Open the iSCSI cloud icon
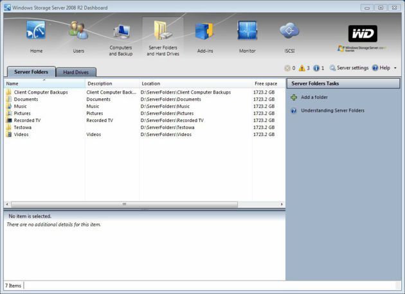Image resolution: width=405 pixels, height=294 pixels. [x=289, y=31]
